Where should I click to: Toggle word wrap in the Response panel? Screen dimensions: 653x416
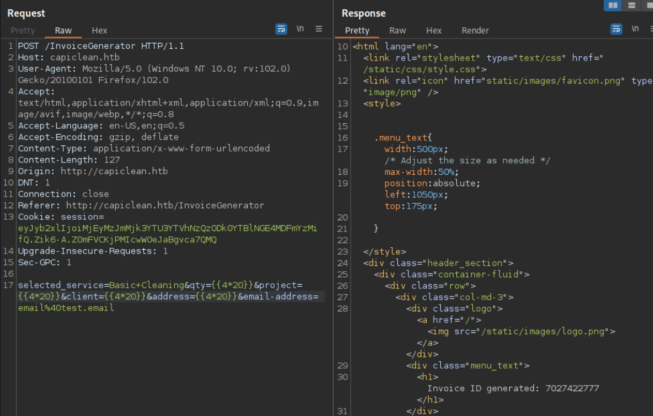coord(616,29)
